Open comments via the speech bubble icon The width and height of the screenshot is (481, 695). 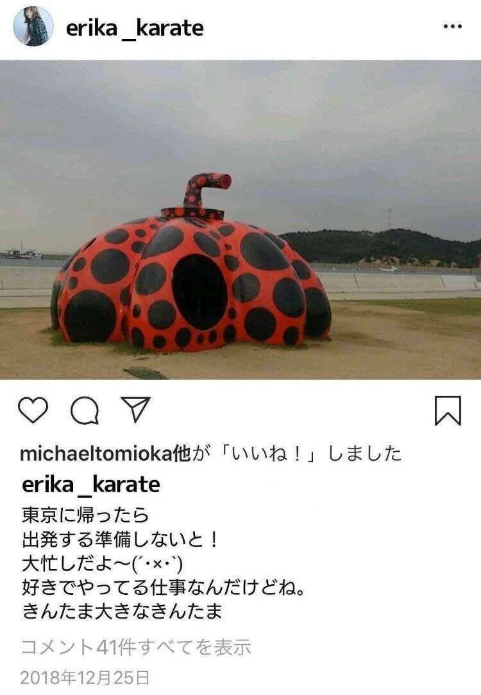[85, 411]
